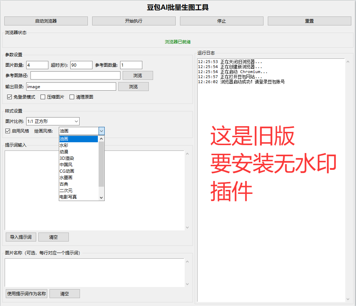
Task: Reset settings with 重置 button
Action: tap(309, 21)
